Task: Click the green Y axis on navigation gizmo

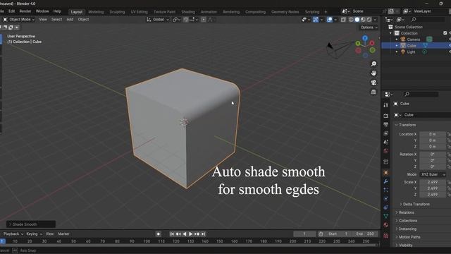Action: click(358, 44)
